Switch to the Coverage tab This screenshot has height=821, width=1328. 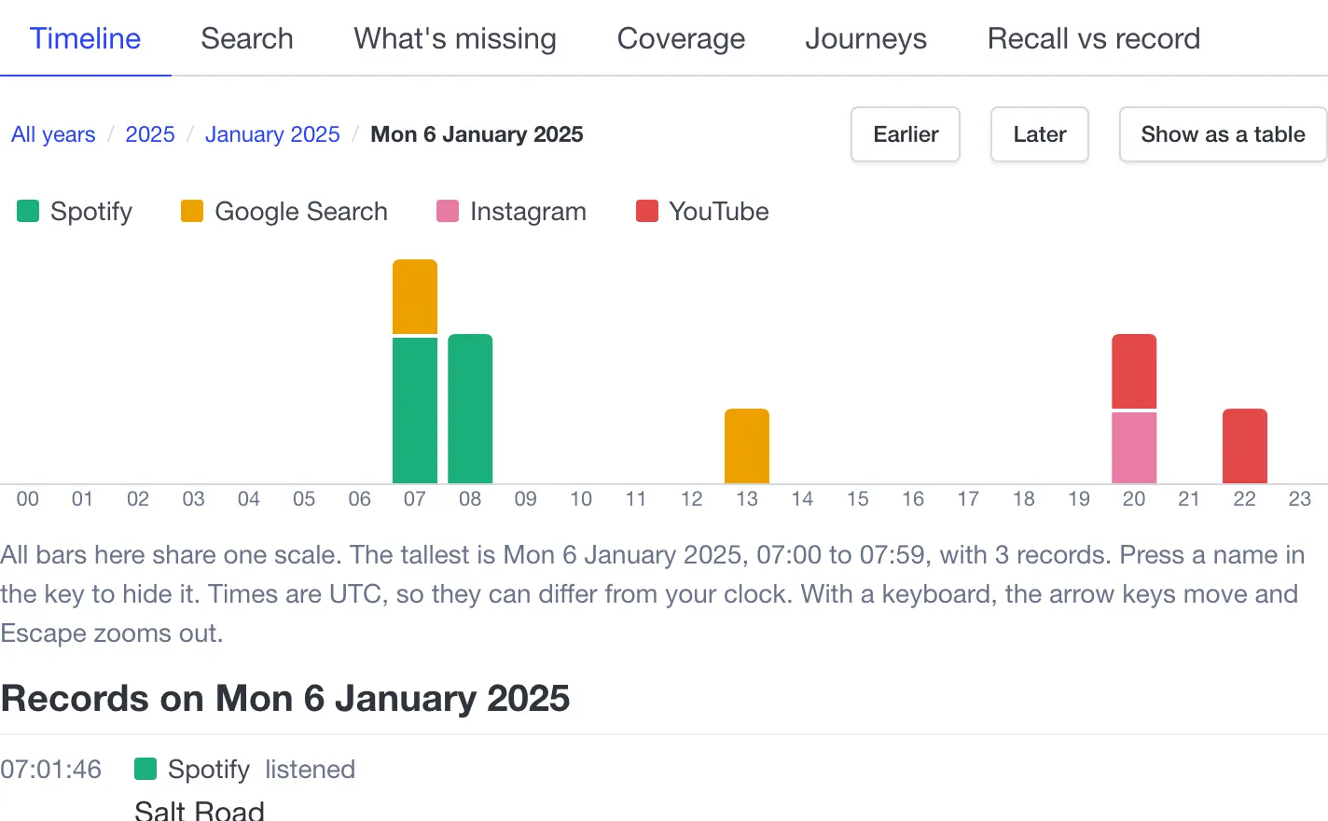pos(681,38)
